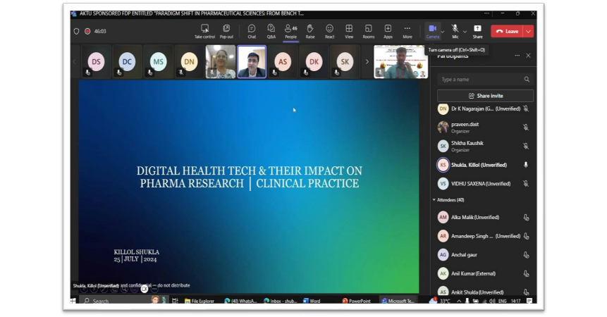Click the Share screen icon
Screen dimensions: 607x317
click(x=477, y=30)
